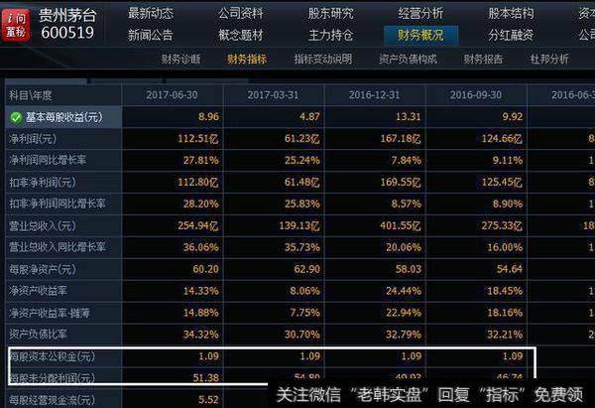Select the 扣非净利润(元) row label
Image resolution: width=595 pixels, height=408 pixels.
[43, 183]
